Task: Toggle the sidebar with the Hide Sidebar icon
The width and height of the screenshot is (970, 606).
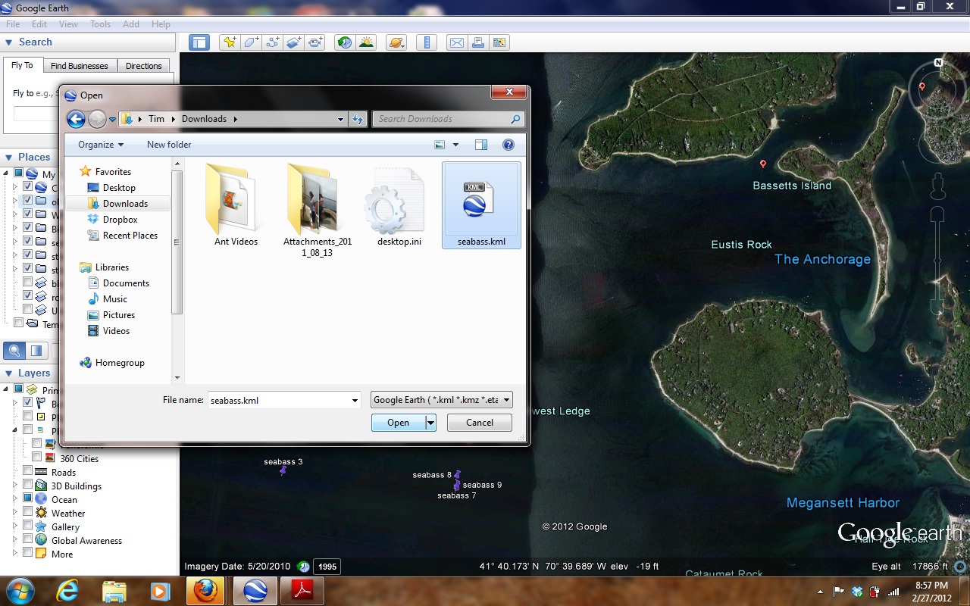Action: (199, 42)
